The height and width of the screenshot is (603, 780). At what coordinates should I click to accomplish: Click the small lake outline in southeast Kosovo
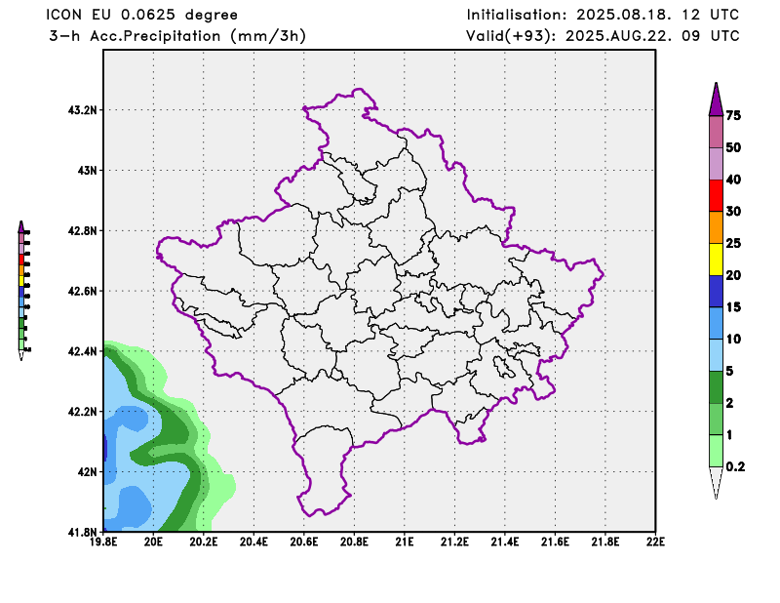(503, 368)
